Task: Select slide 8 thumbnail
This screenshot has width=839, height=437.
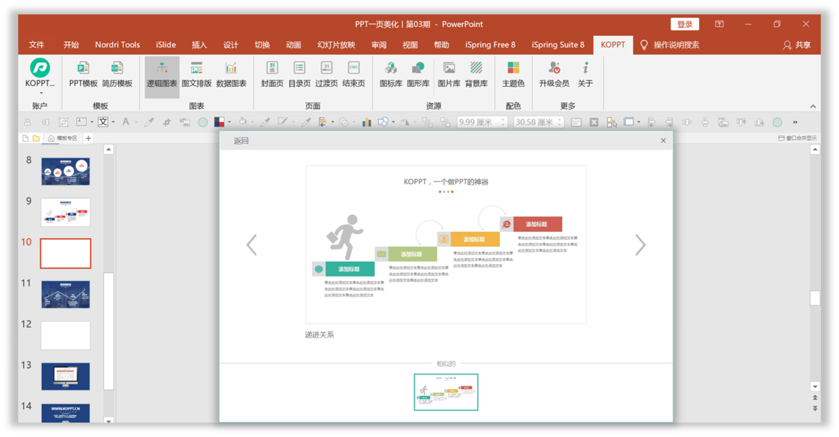Action: [66, 171]
